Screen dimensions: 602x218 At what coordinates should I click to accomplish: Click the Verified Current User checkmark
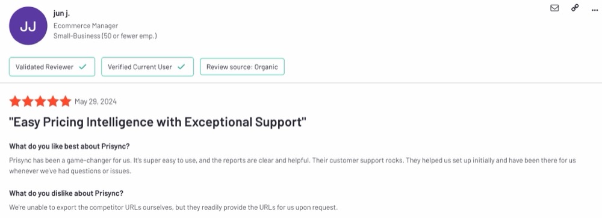pos(181,67)
